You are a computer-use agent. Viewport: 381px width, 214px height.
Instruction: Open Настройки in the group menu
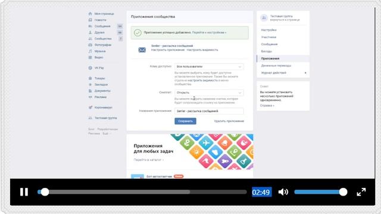268,30
